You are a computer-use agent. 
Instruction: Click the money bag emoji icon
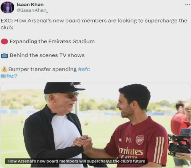click(x=4, y=69)
